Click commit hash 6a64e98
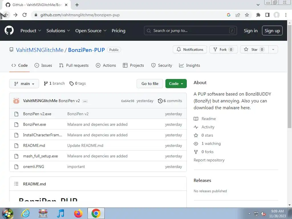 coord(127,101)
